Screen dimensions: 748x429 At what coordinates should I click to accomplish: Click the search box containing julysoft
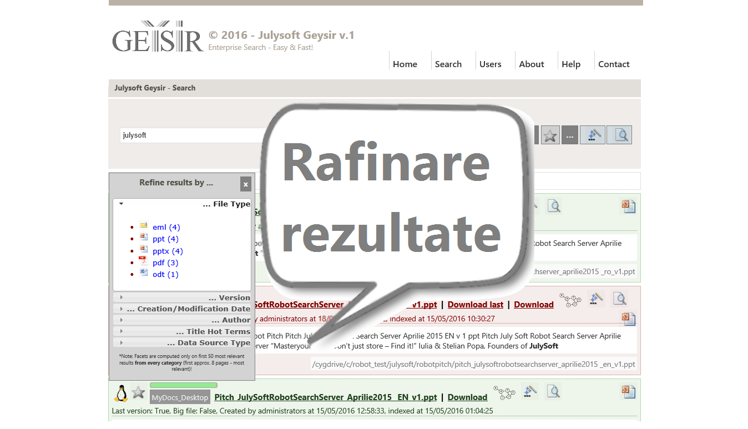(x=194, y=135)
